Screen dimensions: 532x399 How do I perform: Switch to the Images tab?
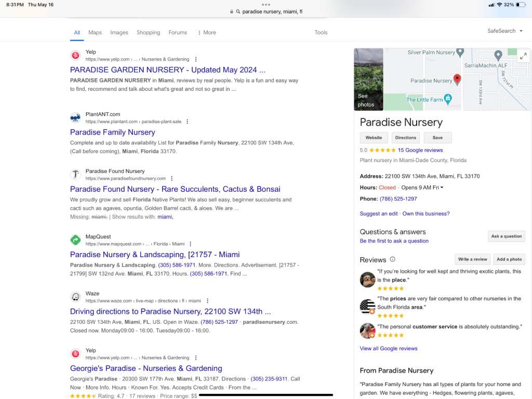coord(119,32)
